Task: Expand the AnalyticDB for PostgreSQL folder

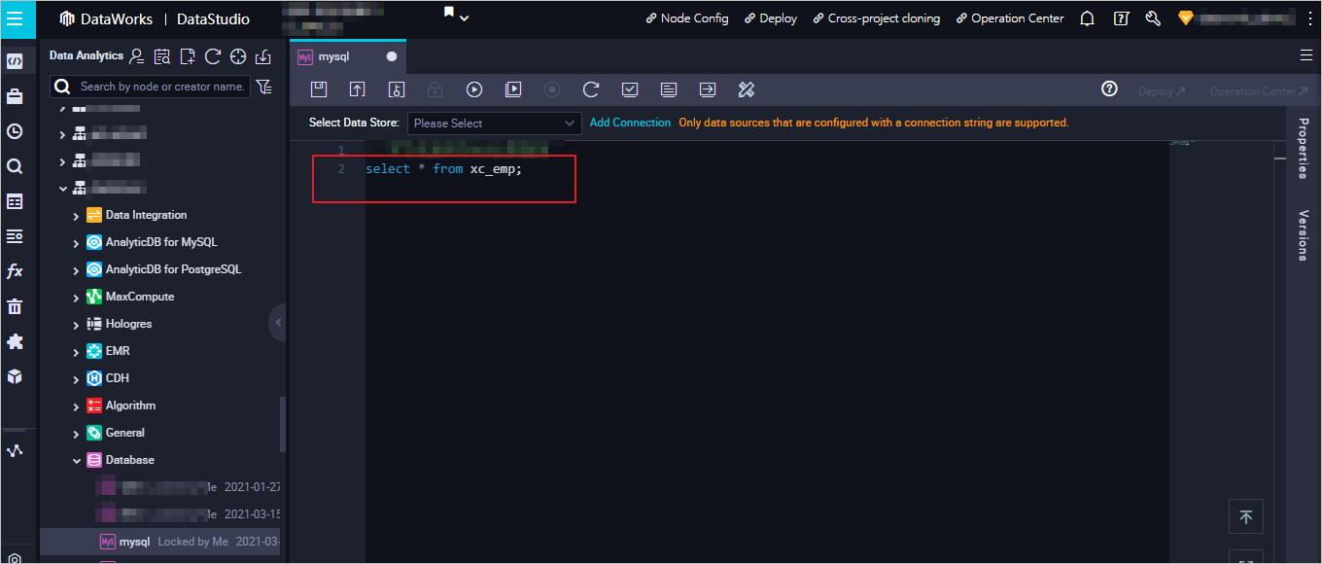Action: click(x=76, y=270)
